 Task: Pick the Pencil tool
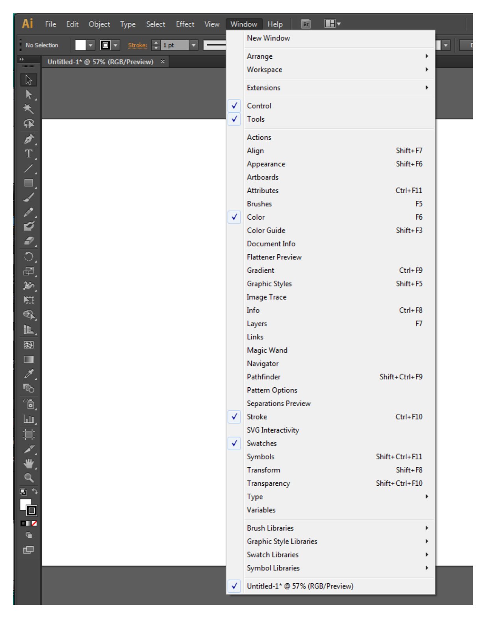click(x=29, y=212)
